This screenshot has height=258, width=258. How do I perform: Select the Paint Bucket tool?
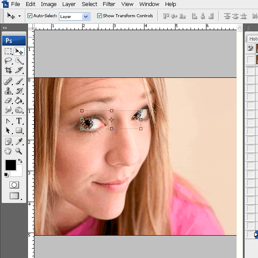(19, 100)
